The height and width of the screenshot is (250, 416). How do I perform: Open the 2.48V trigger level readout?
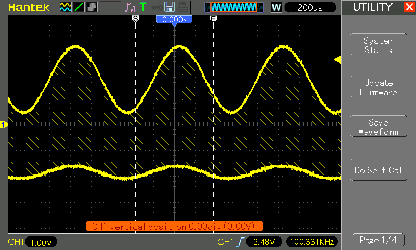(265, 242)
